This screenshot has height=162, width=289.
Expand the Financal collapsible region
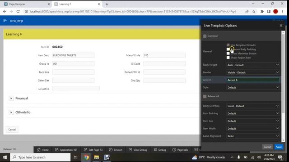11,98
